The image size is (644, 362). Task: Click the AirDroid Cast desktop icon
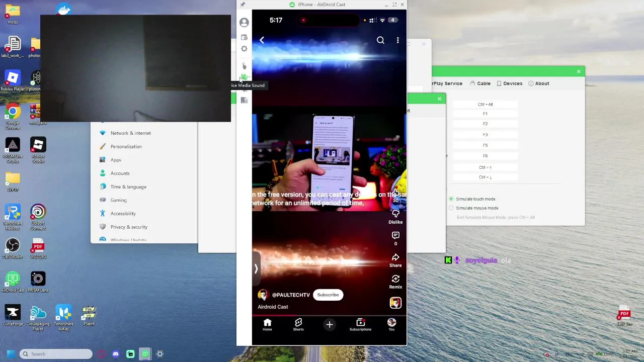pos(13,283)
